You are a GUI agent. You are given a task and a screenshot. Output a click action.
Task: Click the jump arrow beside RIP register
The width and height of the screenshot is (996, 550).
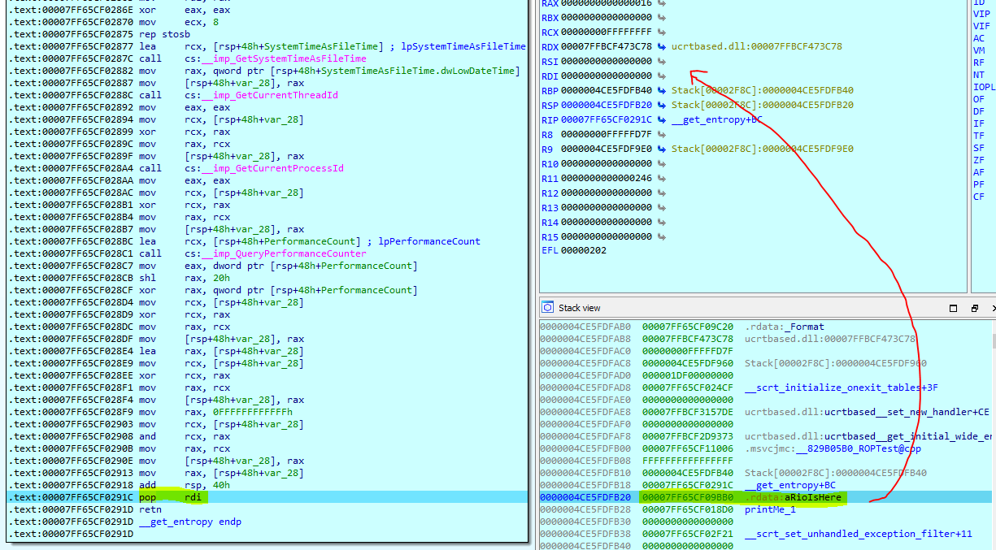coord(661,120)
